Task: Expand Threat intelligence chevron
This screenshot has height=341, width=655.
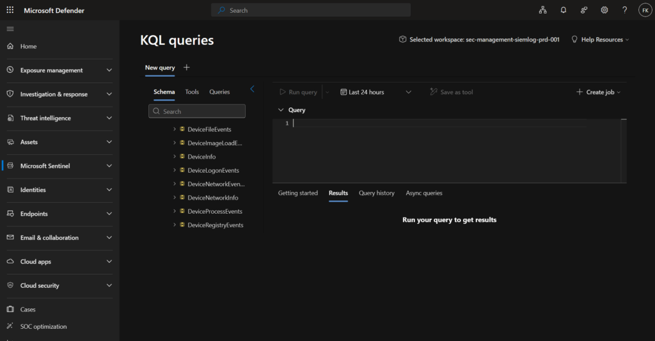Action: tap(109, 118)
